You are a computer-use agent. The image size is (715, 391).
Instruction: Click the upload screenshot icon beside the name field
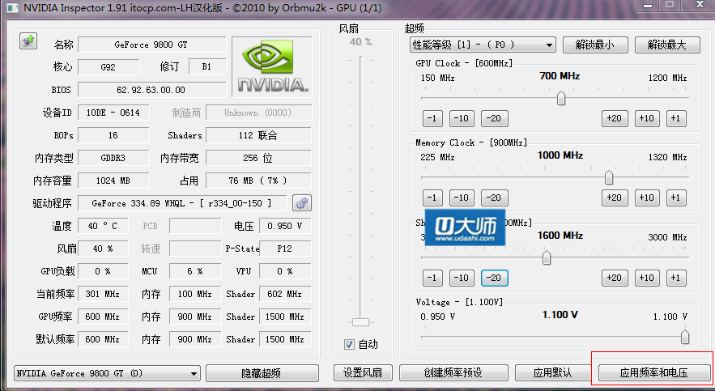pyautogui.click(x=28, y=41)
